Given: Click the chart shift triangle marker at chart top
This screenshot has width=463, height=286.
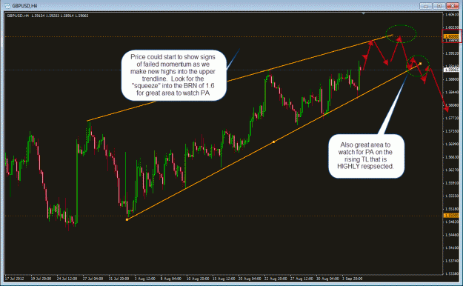Looking at the screenshot, I should pos(364,13).
